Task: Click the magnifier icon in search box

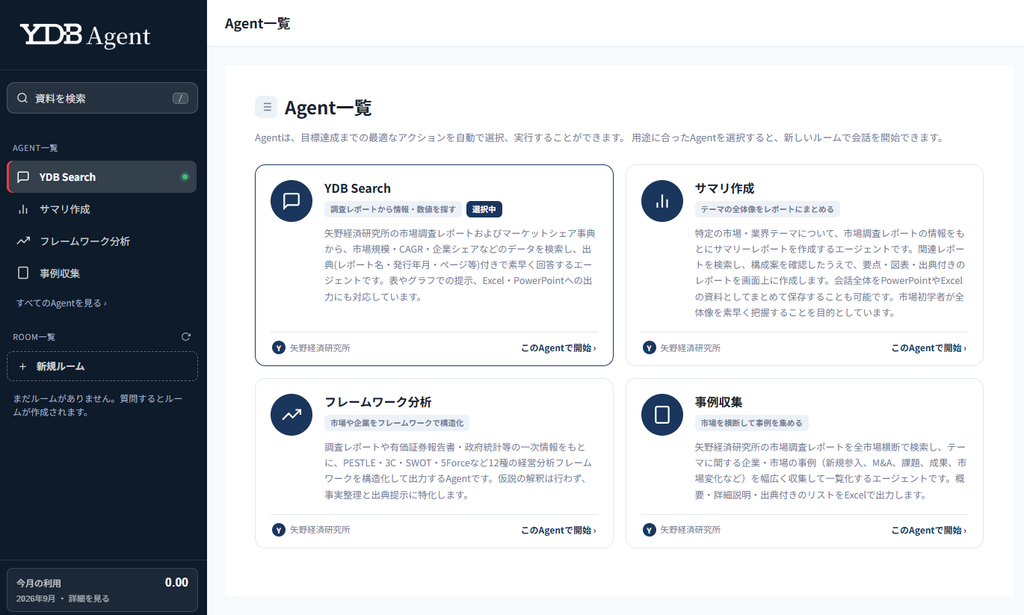Action: 22,98
